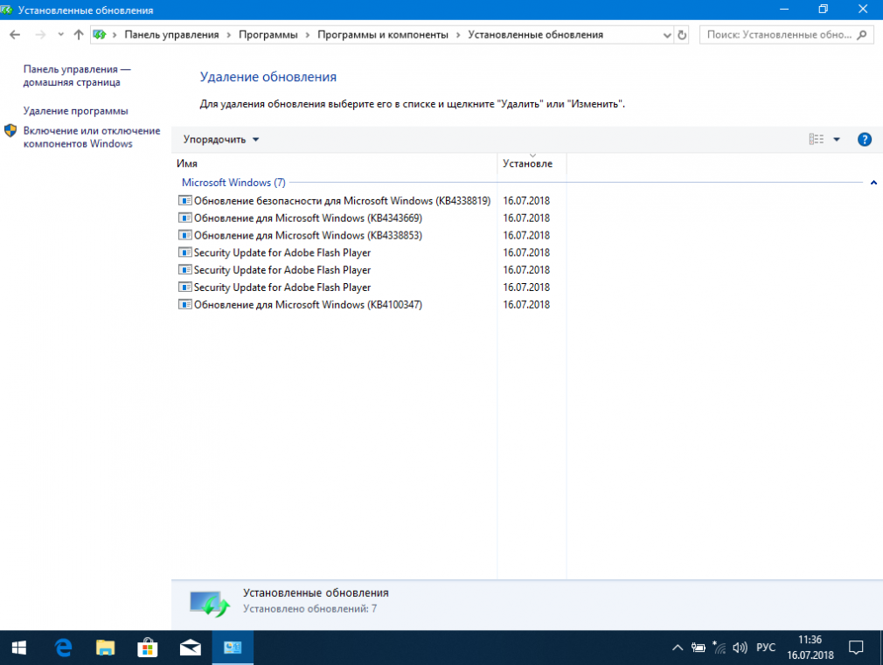The width and height of the screenshot is (883, 665).
Task: Go back with the left arrow button
Action: pyautogui.click(x=15, y=35)
